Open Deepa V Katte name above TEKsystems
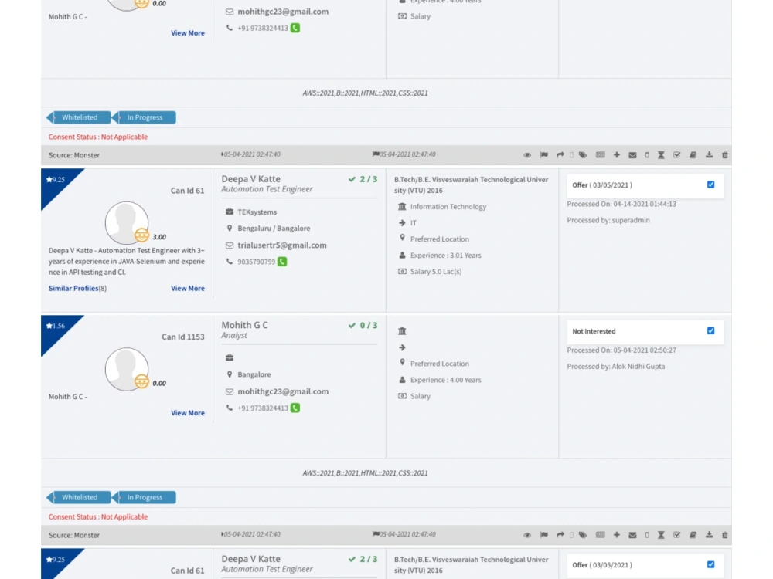 (251, 179)
